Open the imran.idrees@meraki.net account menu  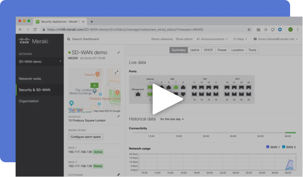pos(275,39)
